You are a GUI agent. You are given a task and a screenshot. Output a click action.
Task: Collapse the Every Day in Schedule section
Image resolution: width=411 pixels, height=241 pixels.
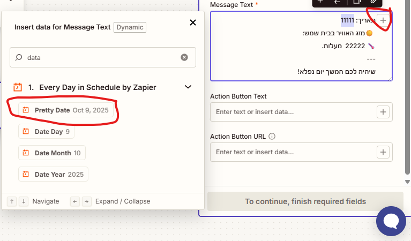click(x=188, y=87)
